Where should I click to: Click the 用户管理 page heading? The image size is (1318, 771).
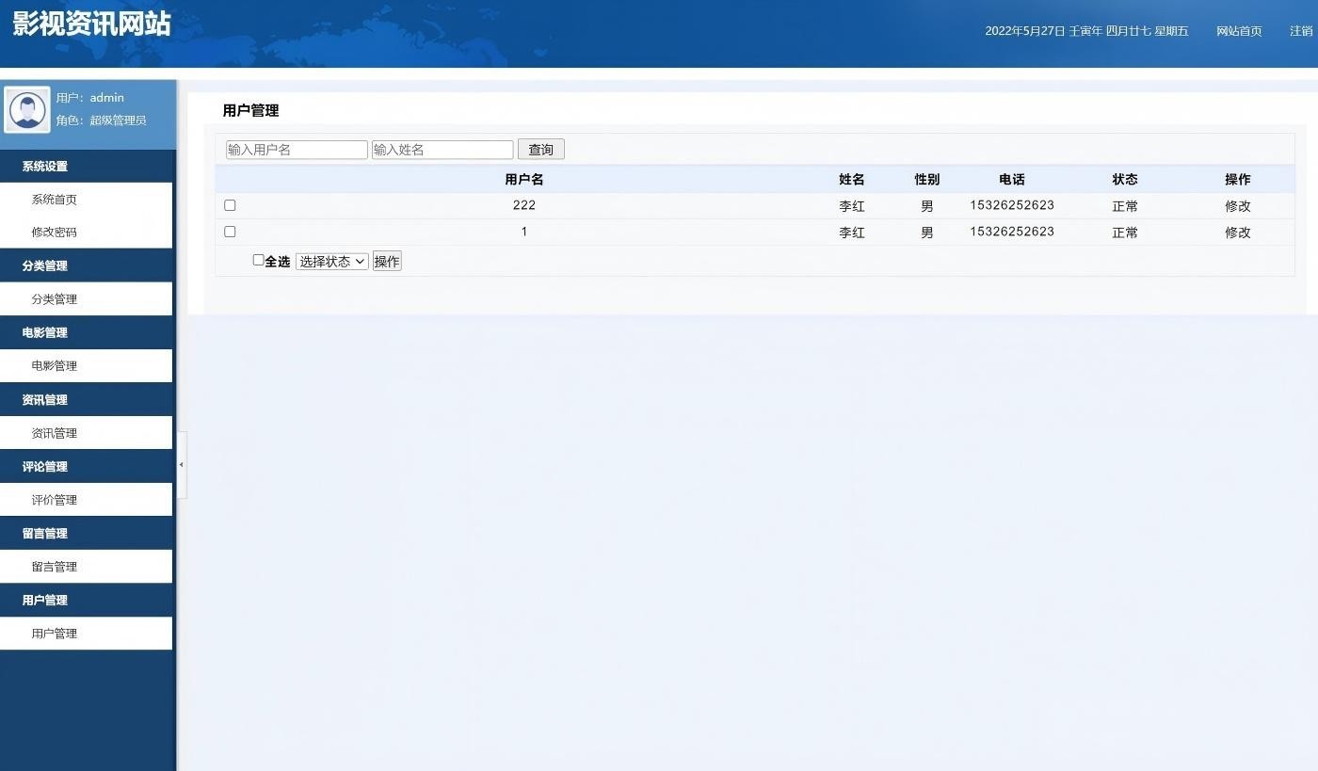pyautogui.click(x=250, y=110)
